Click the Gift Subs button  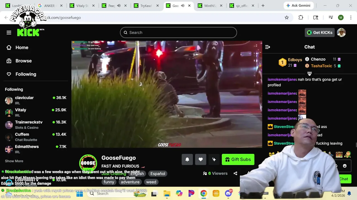tap(238, 159)
